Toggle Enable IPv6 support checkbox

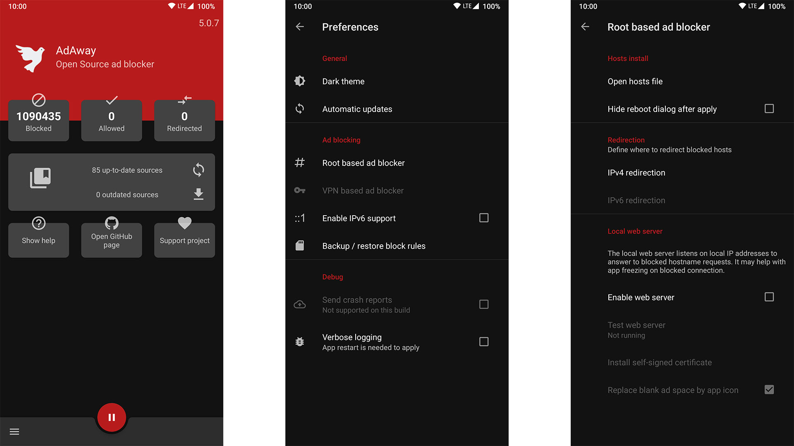[484, 218]
